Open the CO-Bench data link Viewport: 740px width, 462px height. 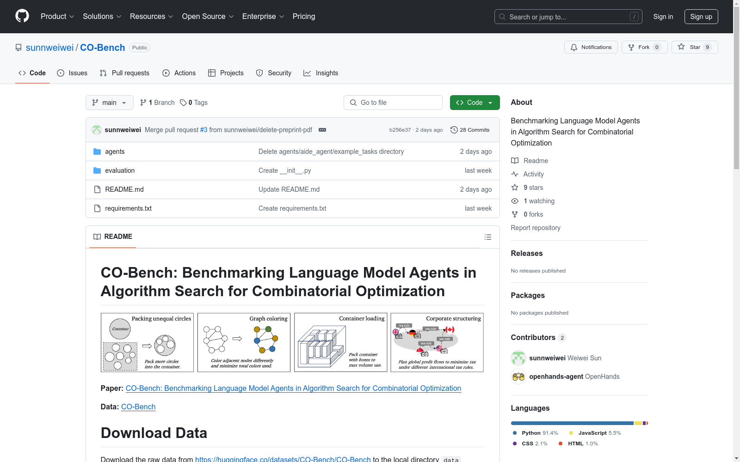[138, 407]
